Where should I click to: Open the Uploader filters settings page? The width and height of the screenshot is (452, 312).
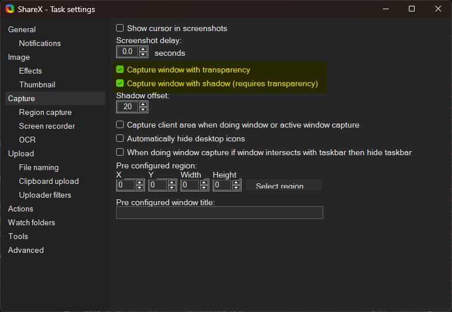click(45, 195)
